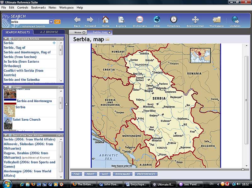This screenshot has width=252, height=188.
Task: Collapse the Book of the Year Articles section
Action: (6, 135)
